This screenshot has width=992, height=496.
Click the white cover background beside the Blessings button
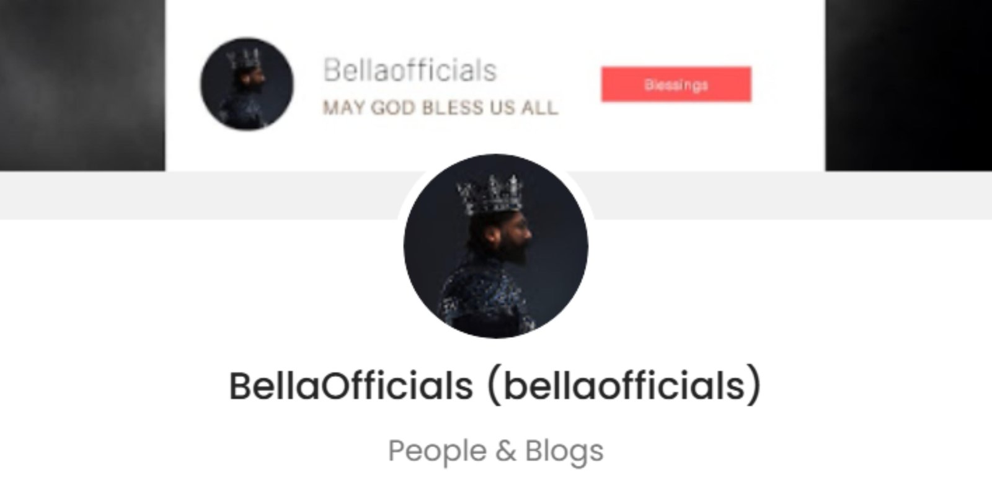coord(787,84)
